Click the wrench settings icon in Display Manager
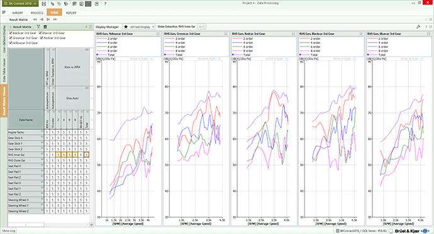Image resolution: width=434 pixels, height=234 pixels. coord(418,27)
